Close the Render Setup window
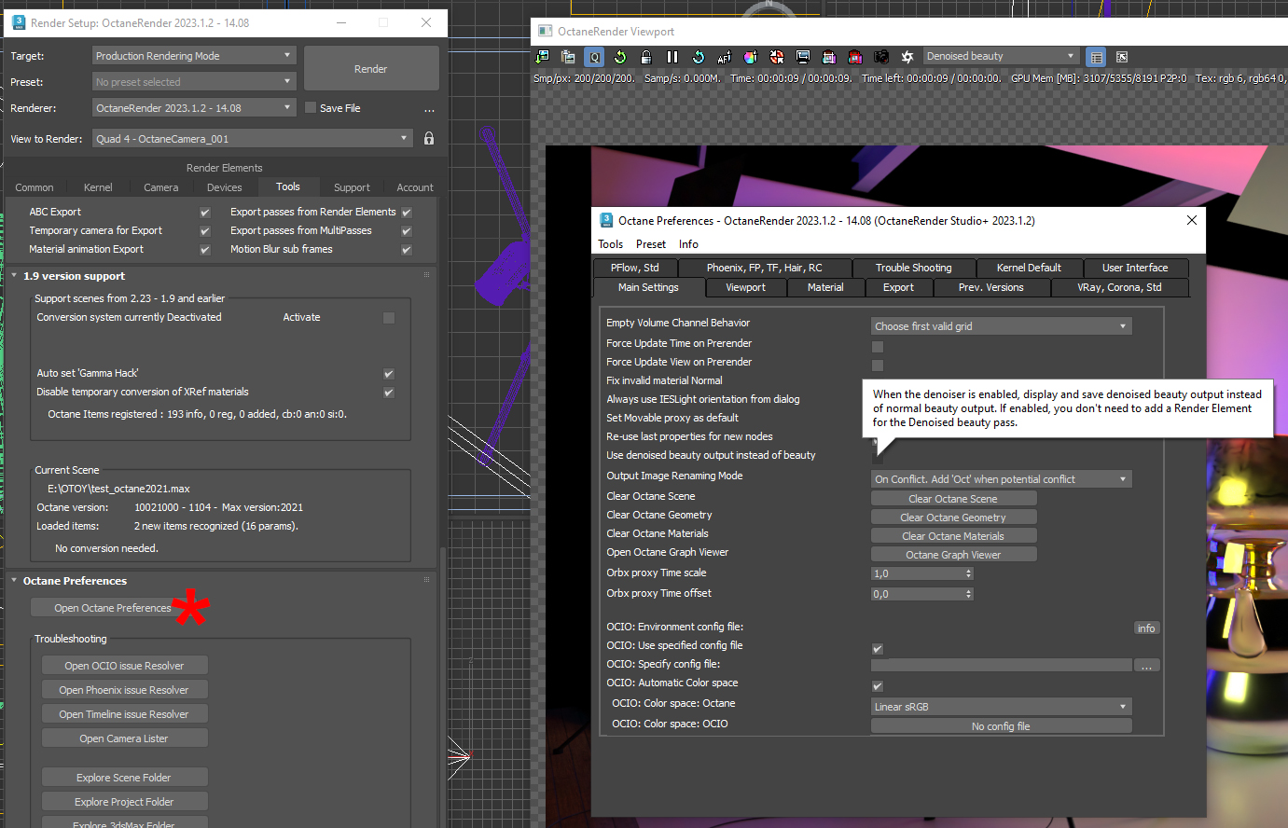Viewport: 1288px width, 828px height. pyautogui.click(x=426, y=22)
